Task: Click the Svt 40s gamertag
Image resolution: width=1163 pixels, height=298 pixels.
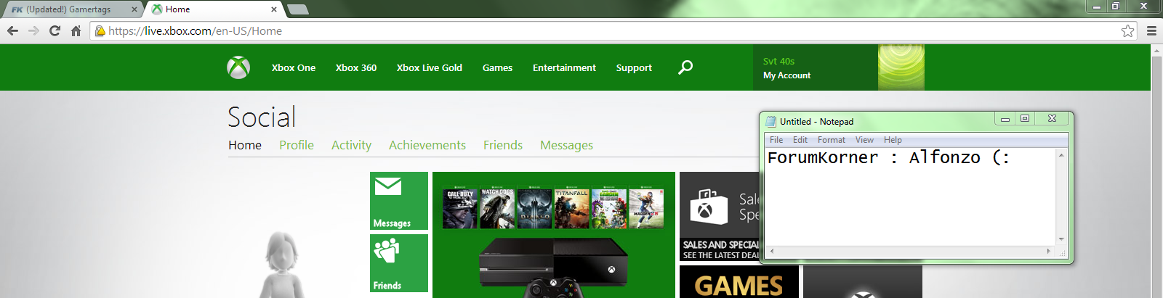Action: tap(778, 62)
